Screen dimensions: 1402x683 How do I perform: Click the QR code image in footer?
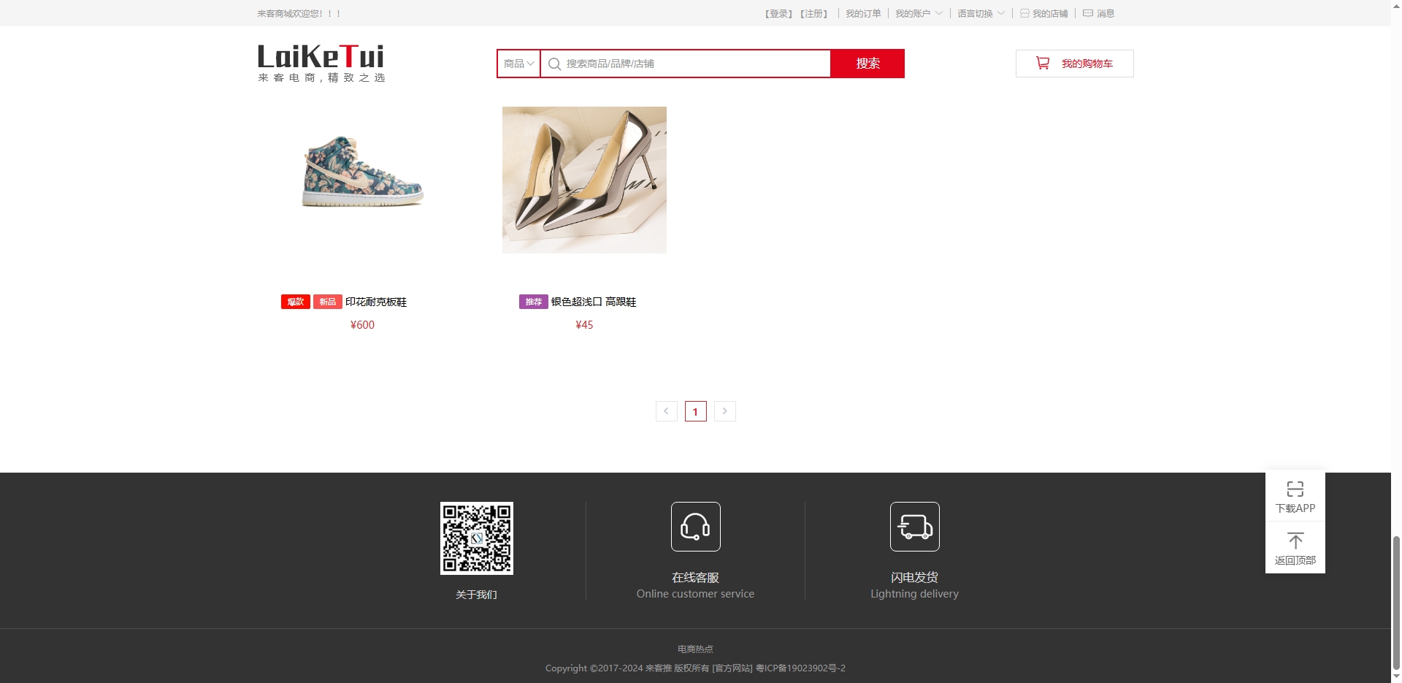[476, 538]
